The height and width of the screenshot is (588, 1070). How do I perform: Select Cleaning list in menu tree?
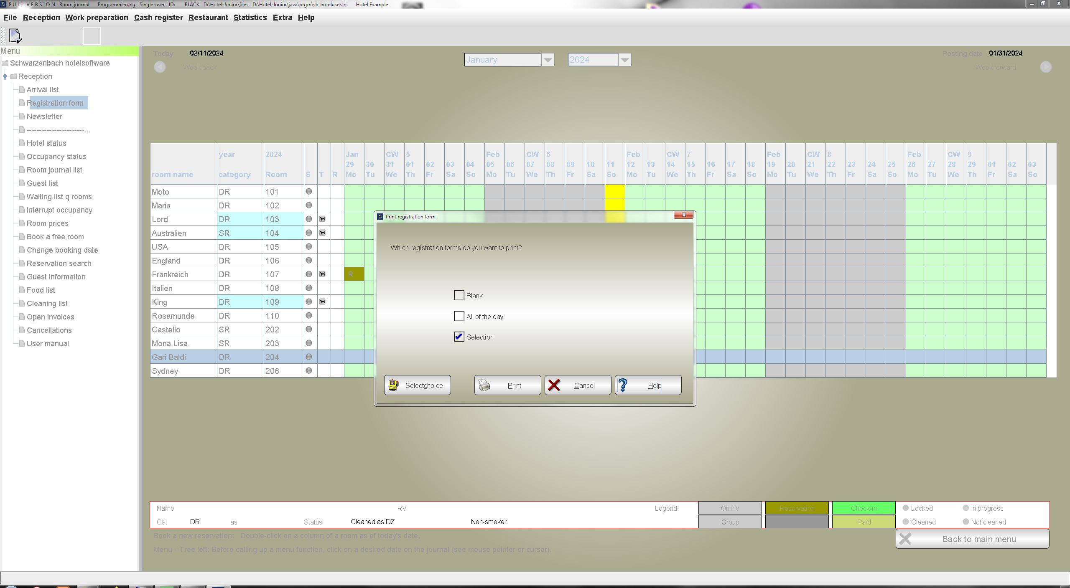tap(47, 303)
